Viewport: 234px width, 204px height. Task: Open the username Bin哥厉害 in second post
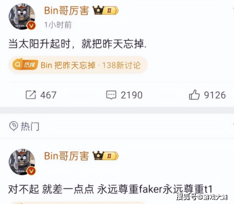(x=67, y=156)
